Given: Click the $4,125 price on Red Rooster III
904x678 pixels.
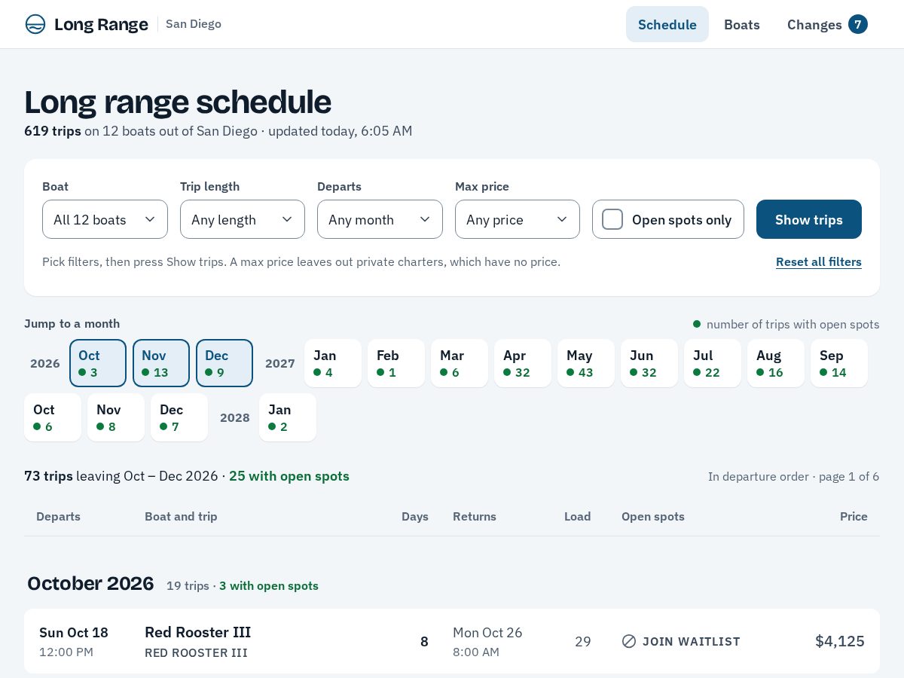Looking at the screenshot, I should tap(840, 641).
